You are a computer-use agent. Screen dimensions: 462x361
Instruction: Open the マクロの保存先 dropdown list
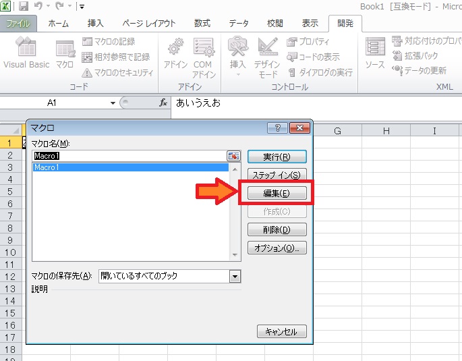coord(235,276)
